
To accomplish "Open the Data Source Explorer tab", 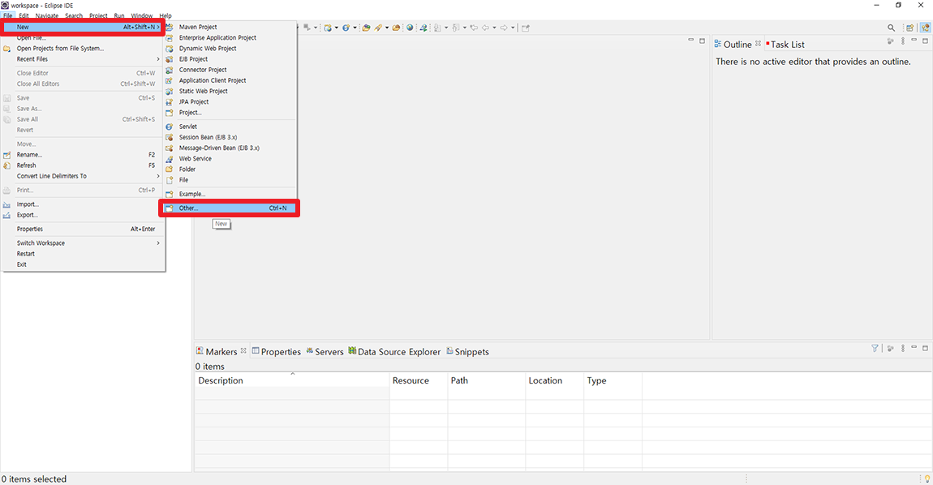I will pyautogui.click(x=394, y=352).
